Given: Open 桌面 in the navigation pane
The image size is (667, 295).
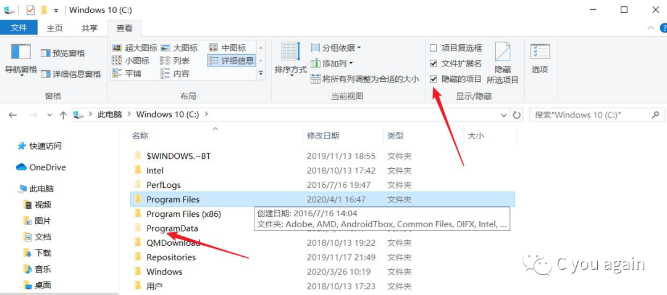Looking at the screenshot, I should (x=38, y=285).
